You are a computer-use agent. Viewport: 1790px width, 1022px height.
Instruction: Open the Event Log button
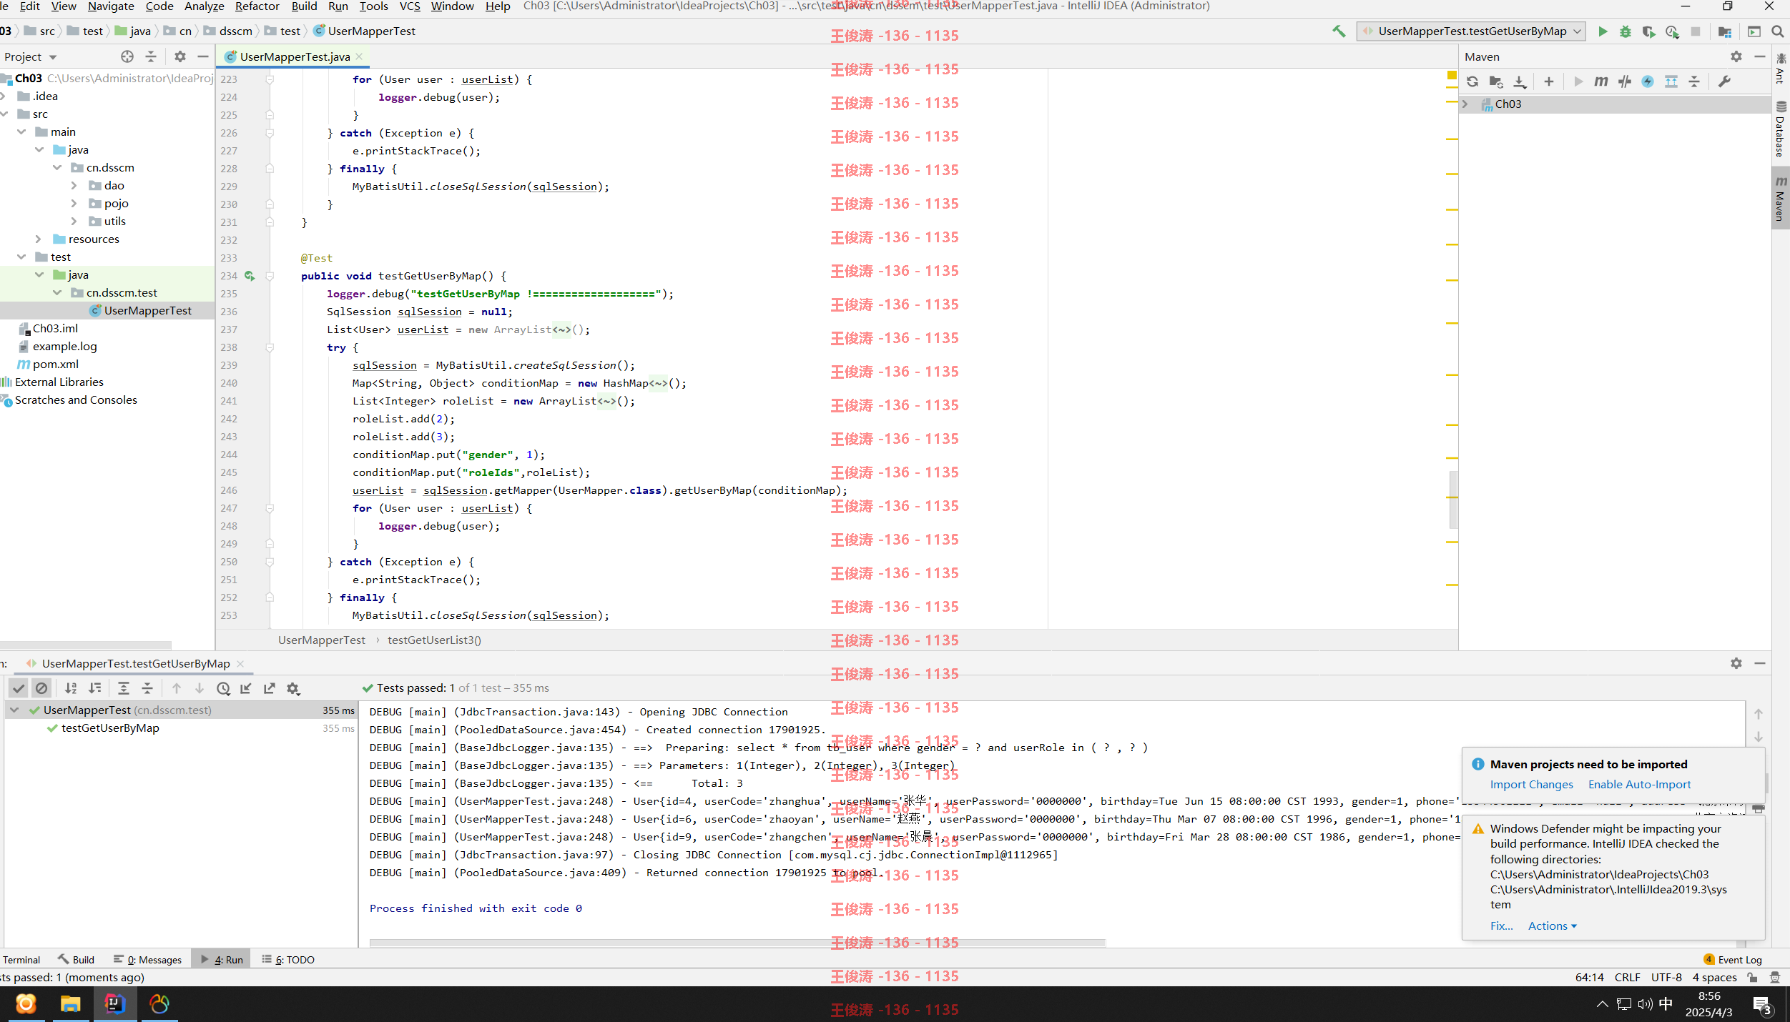point(1732,960)
